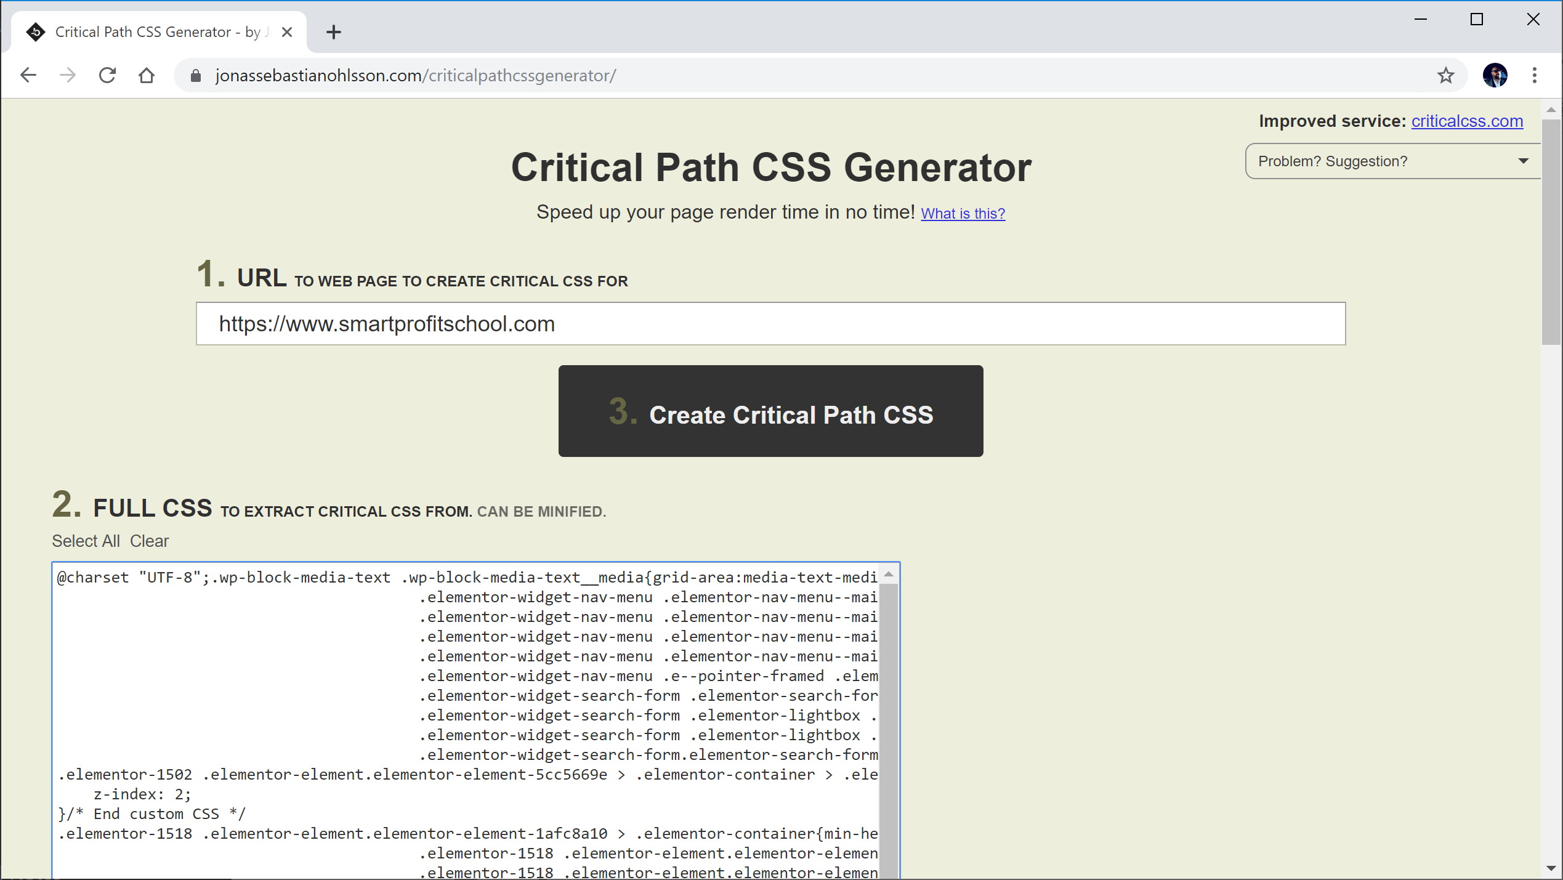This screenshot has height=880, width=1563.
Task: Click the address bar URL
Action: tap(415, 75)
